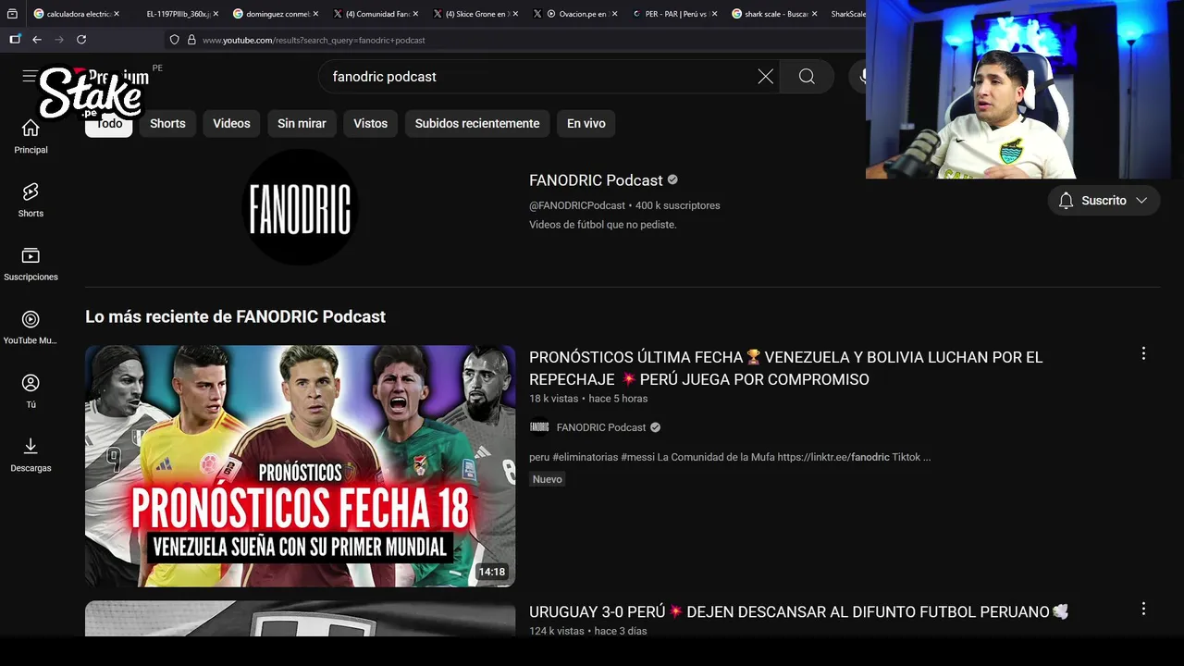The width and height of the screenshot is (1184, 666).
Task: Close the dominguez conmebol tab
Action: point(315,14)
